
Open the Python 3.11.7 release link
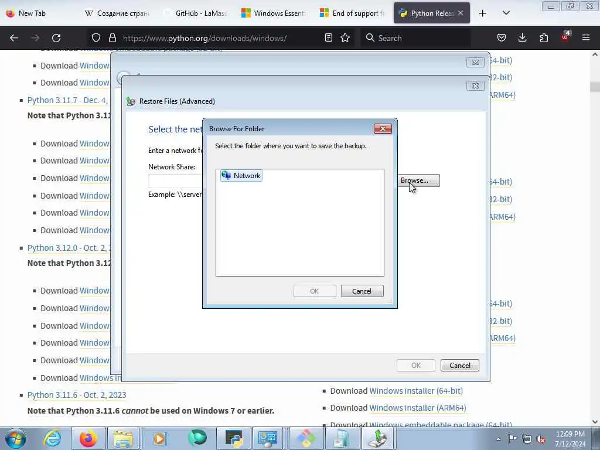(68, 100)
